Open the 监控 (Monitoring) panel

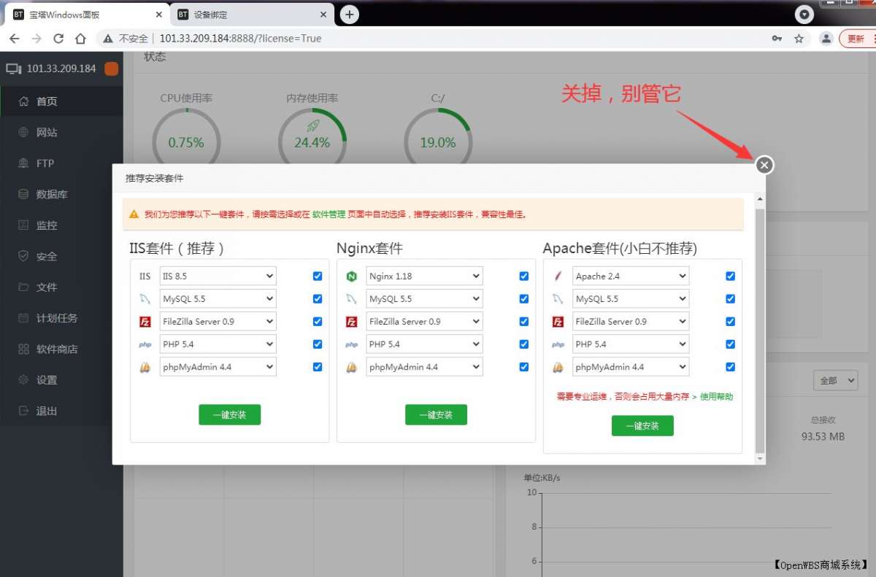pos(45,225)
